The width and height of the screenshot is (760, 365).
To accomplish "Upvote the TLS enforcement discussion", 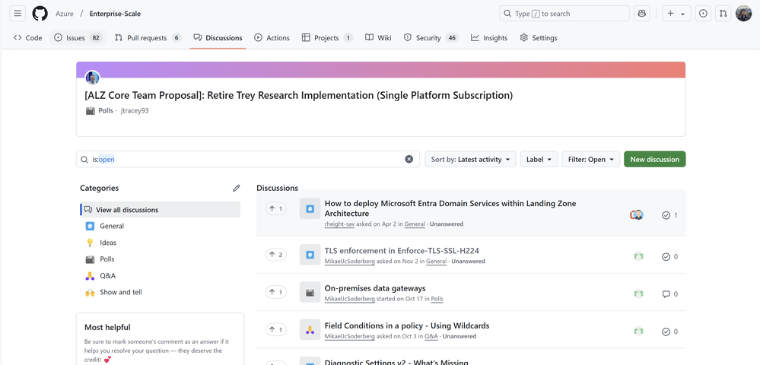I will pyautogui.click(x=275, y=255).
